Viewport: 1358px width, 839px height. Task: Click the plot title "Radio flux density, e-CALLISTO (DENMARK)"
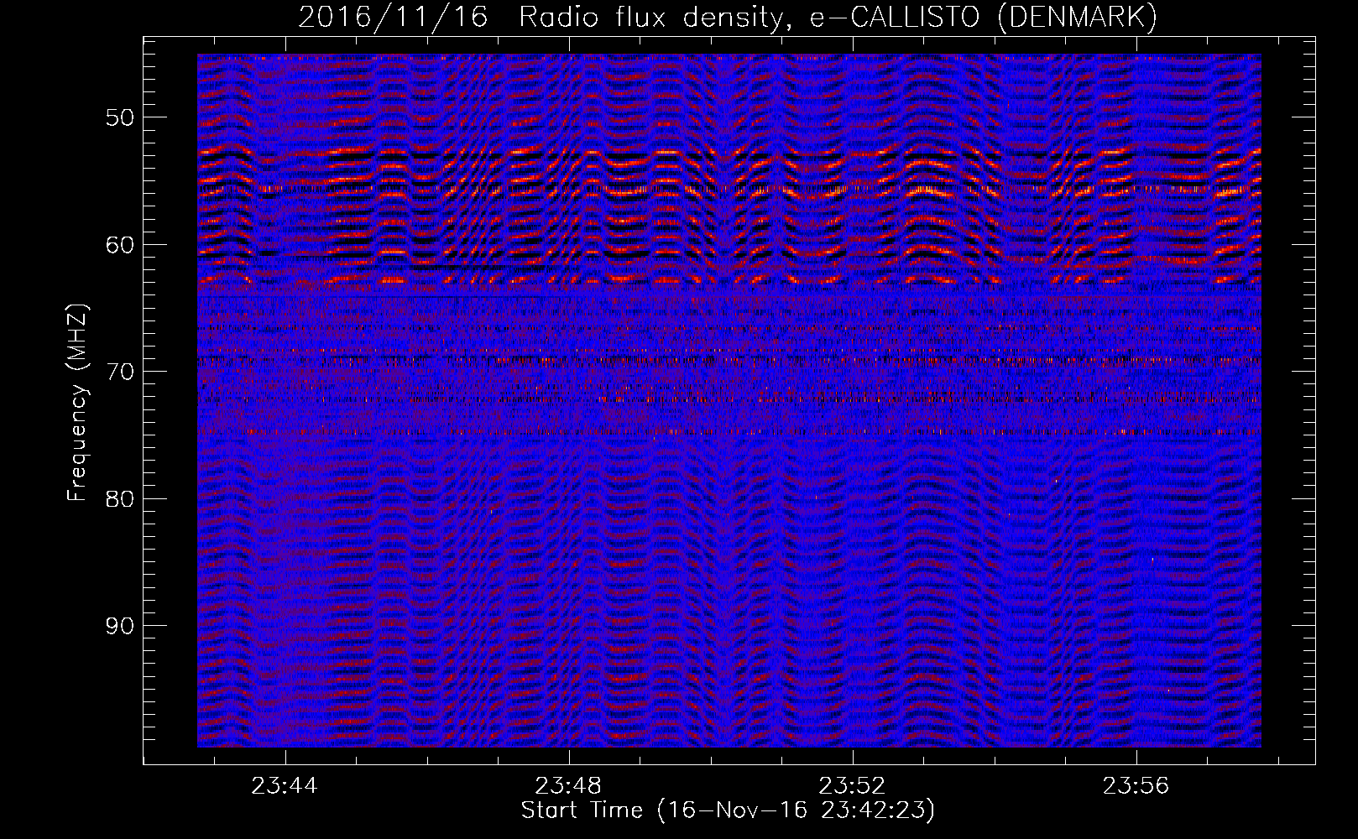(838, 18)
